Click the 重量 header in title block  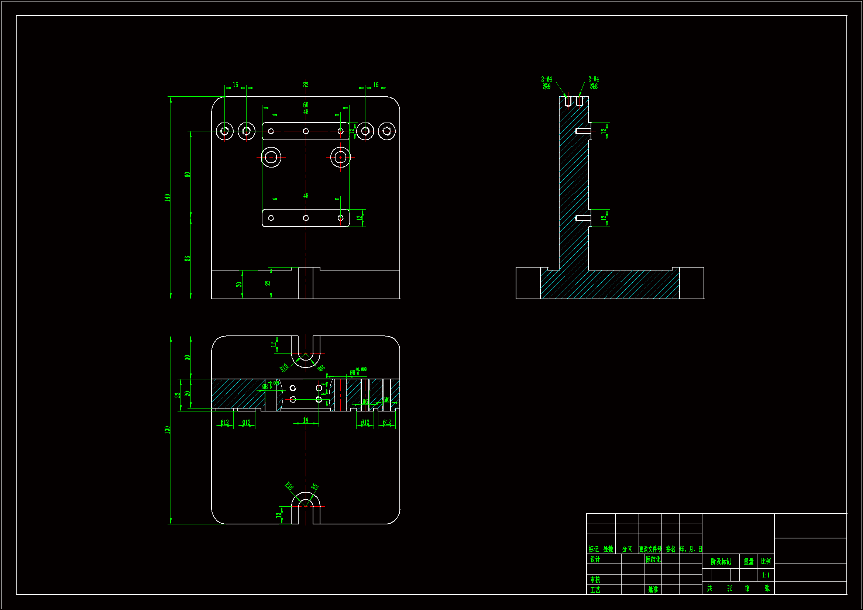click(748, 562)
